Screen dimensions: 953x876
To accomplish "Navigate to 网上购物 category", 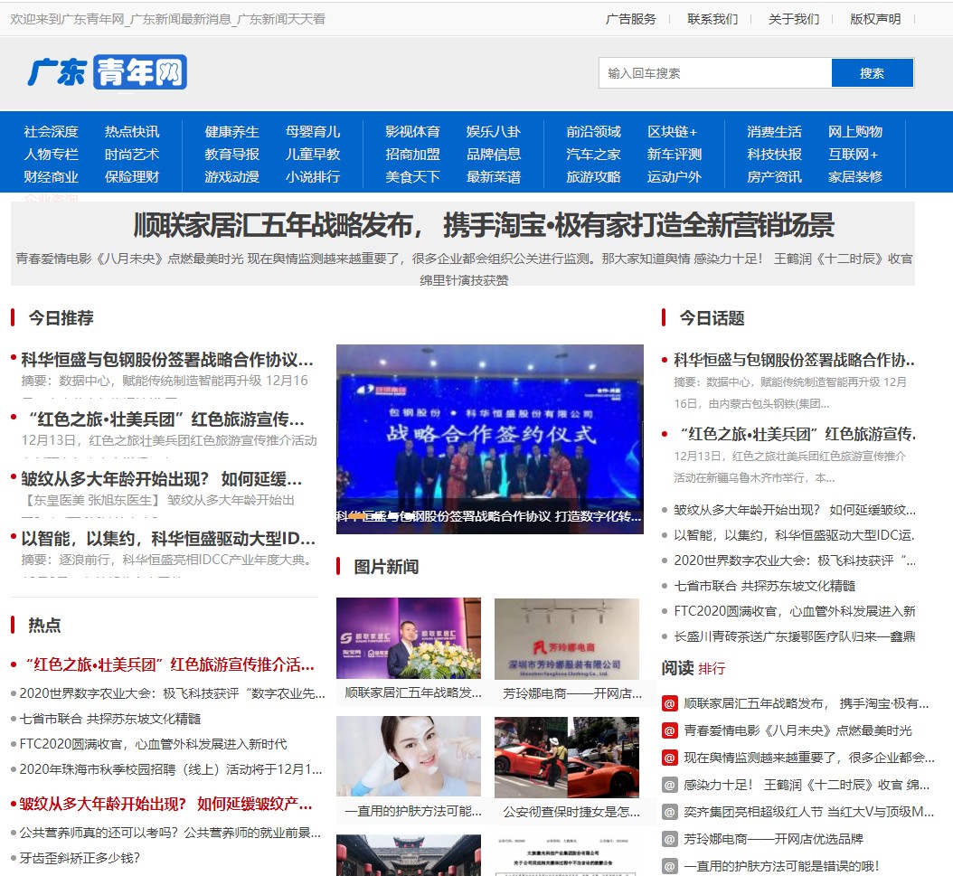I will [x=854, y=132].
